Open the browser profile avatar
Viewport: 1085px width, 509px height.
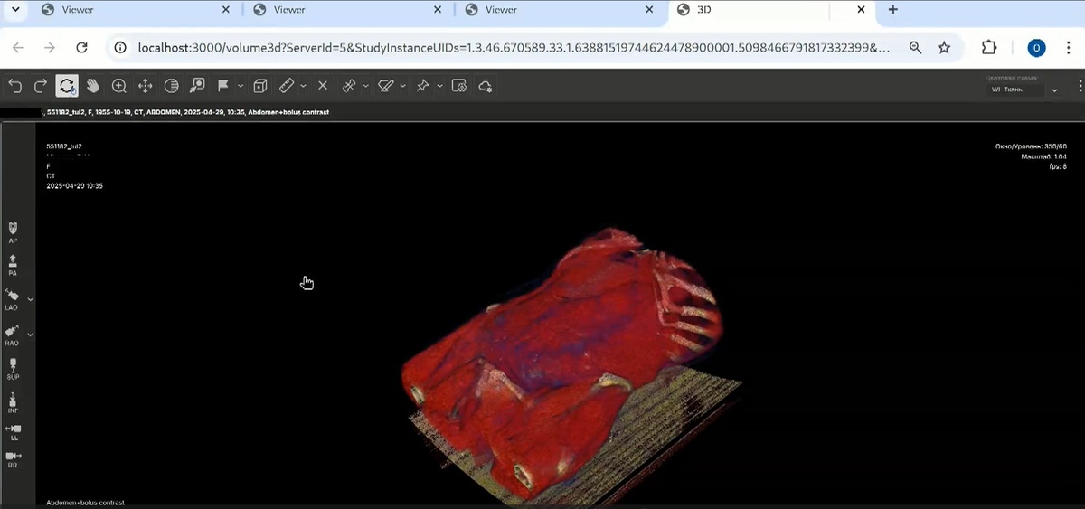(1035, 48)
